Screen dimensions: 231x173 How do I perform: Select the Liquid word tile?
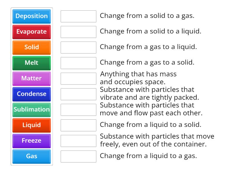(x=31, y=125)
